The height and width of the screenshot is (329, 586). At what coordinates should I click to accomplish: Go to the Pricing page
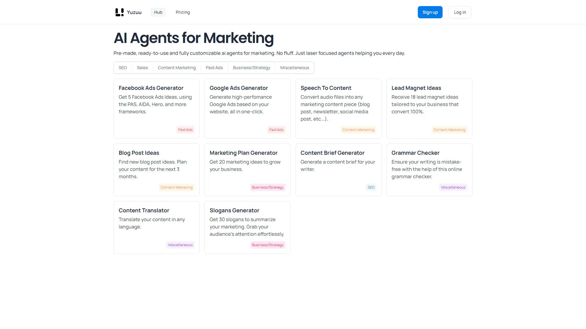pyautogui.click(x=183, y=12)
